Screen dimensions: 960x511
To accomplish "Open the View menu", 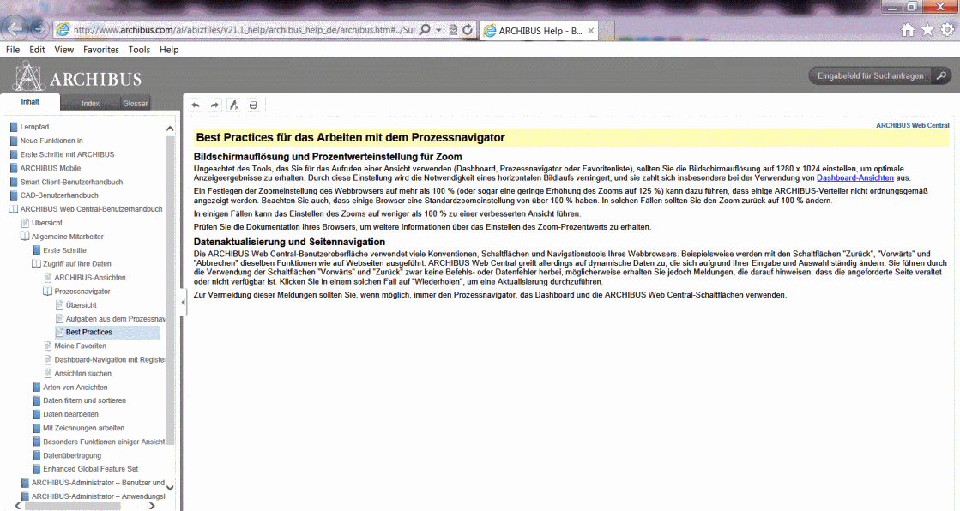I will (x=63, y=50).
